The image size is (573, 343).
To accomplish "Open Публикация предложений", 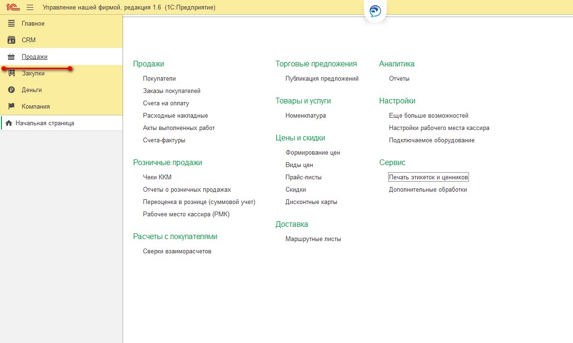I will click(x=322, y=79).
